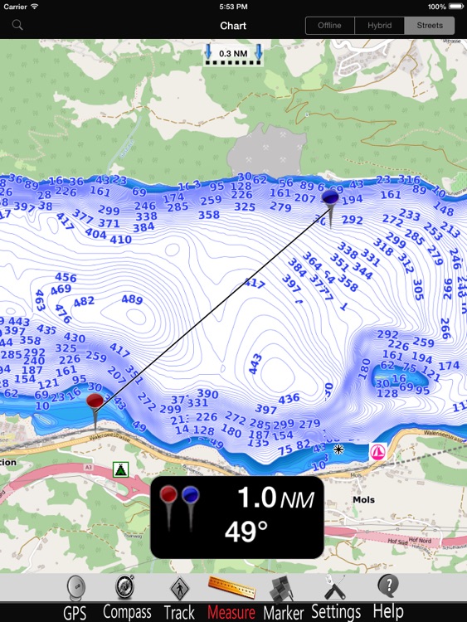467x622 pixels.
Task: Tap the 489 depth sounding
Action: (132, 299)
